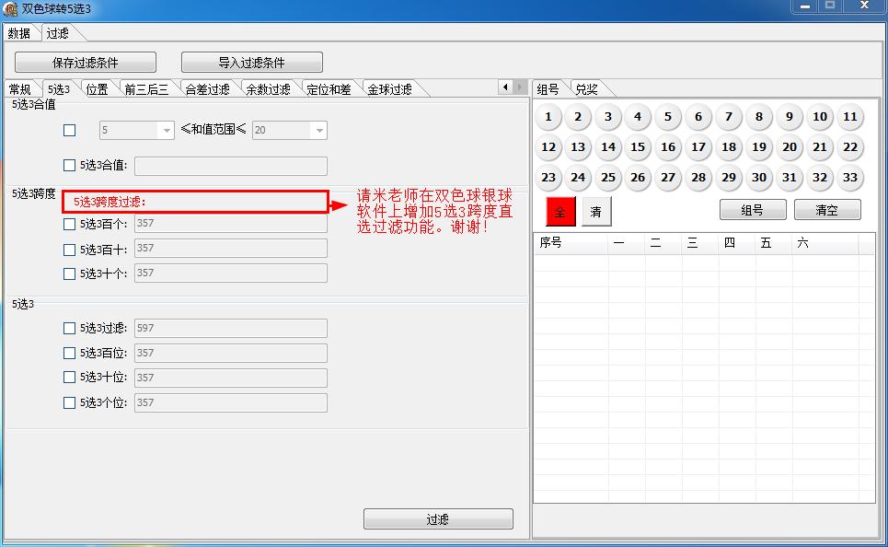
Task: Click the 六 column header
Action: pyautogui.click(x=825, y=243)
